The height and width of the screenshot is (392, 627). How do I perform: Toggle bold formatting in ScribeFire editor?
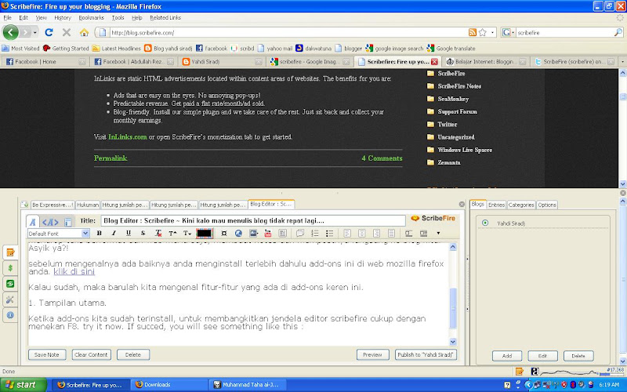tap(100, 233)
